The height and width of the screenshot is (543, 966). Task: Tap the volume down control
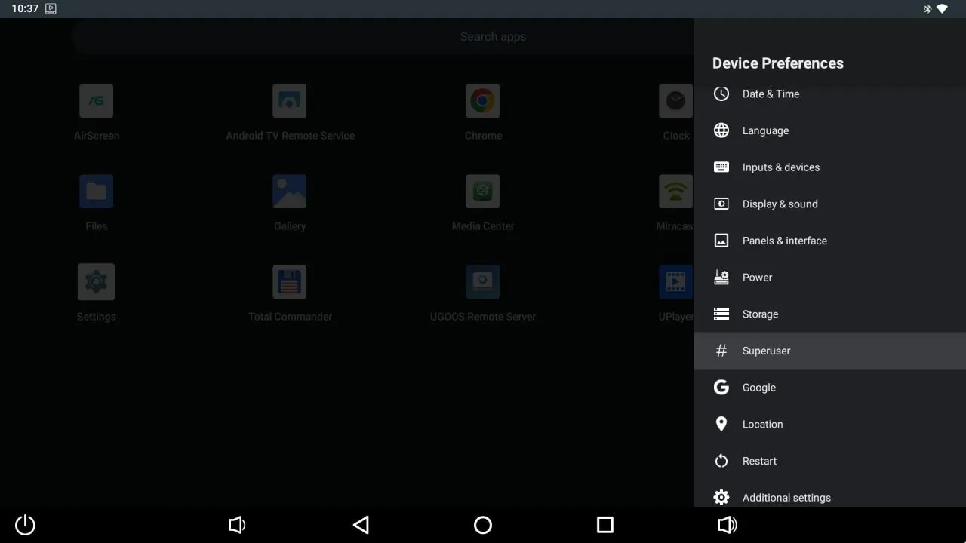click(237, 525)
